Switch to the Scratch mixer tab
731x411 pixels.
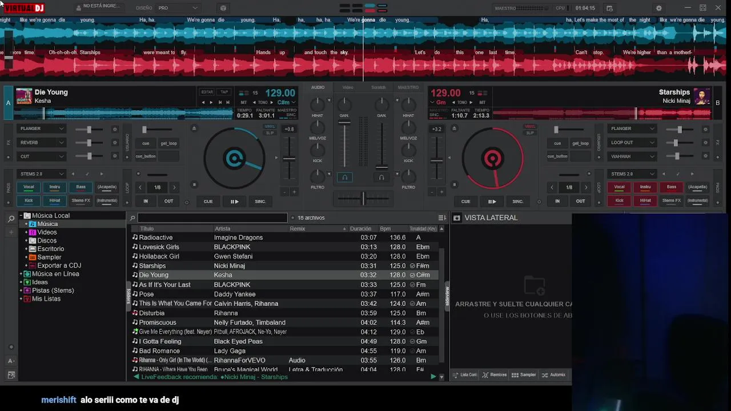pos(379,87)
